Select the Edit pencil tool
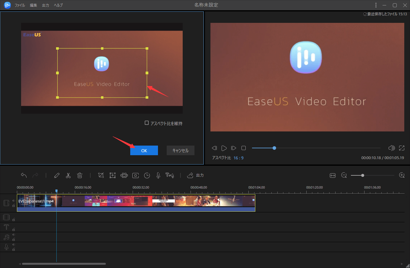The height and width of the screenshot is (268, 410). [57, 175]
